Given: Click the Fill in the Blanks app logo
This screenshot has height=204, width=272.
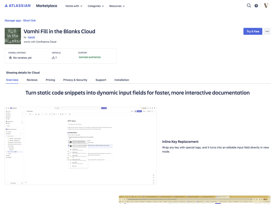Looking at the screenshot, I should (x=13, y=36).
